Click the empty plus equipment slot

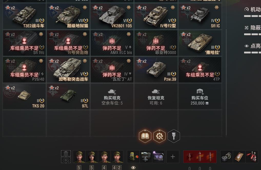[173, 157]
